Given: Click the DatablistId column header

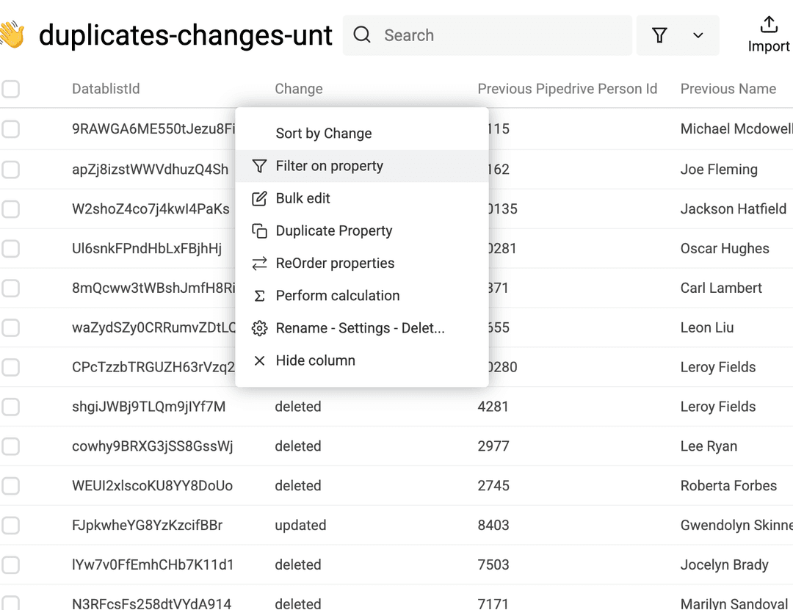Looking at the screenshot, I should click(105, 89).
